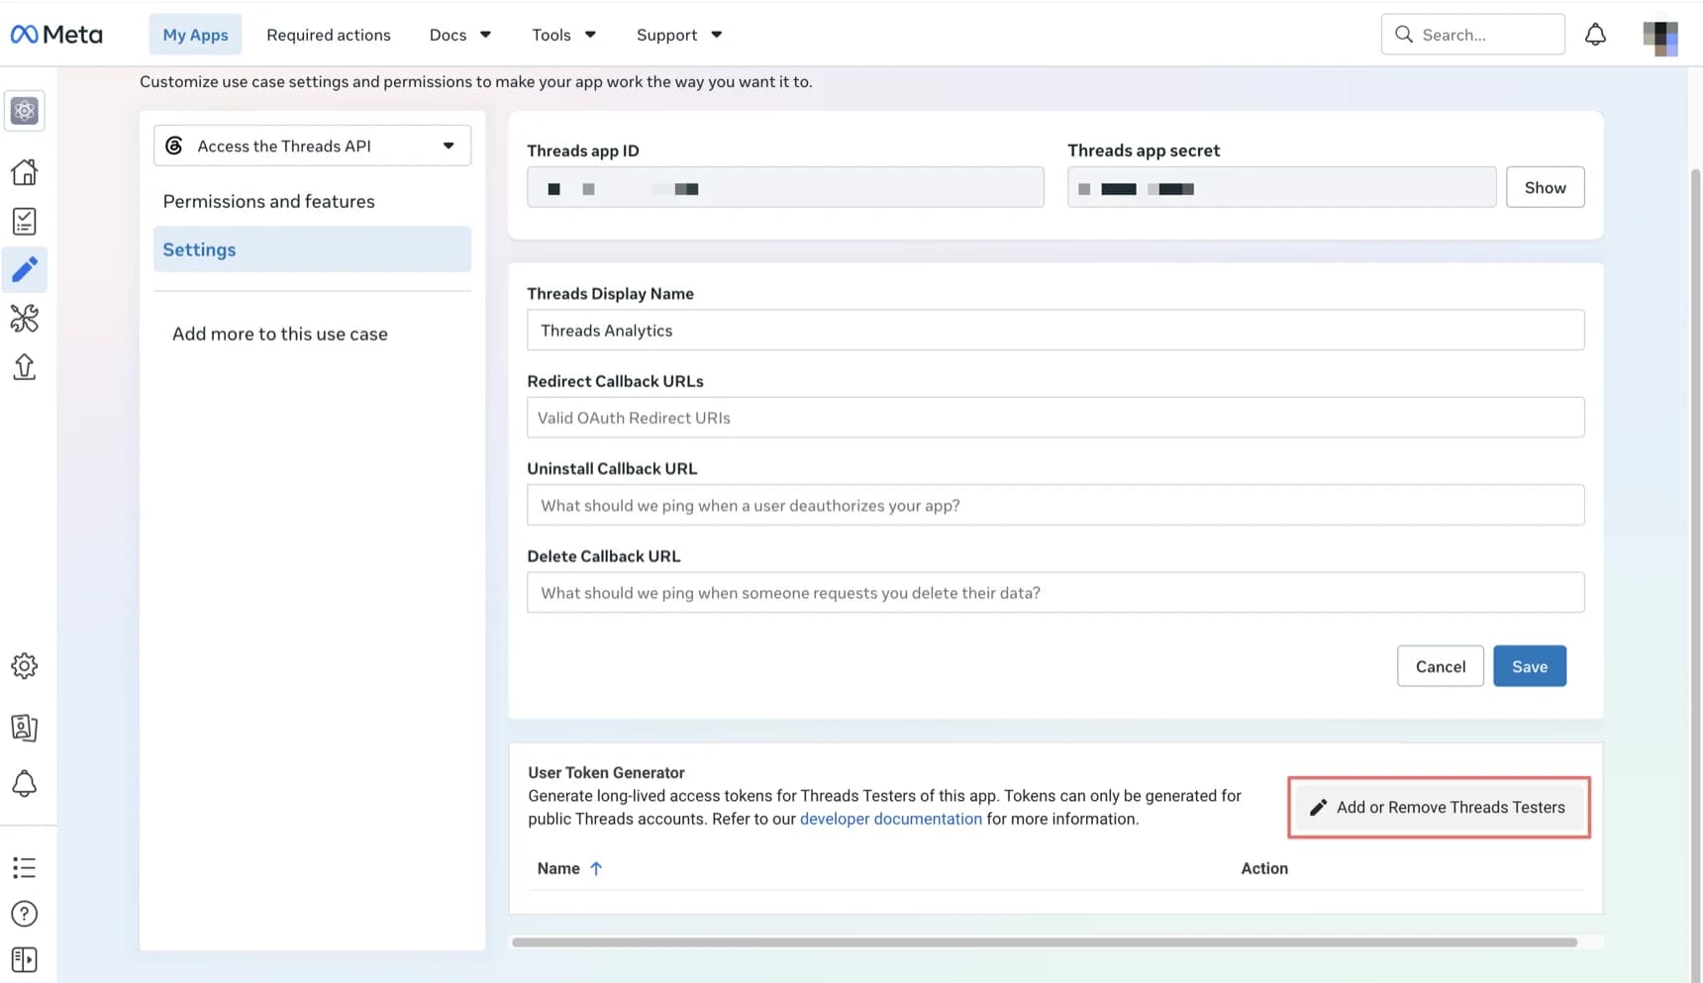Open Required actions page

click(x=329, y=35)
